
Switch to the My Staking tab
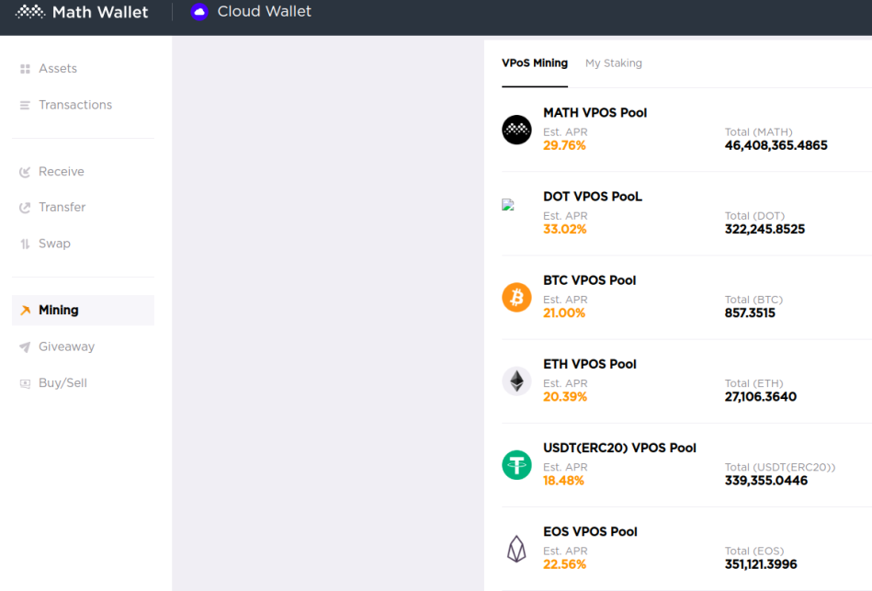(x=614, y=63)
